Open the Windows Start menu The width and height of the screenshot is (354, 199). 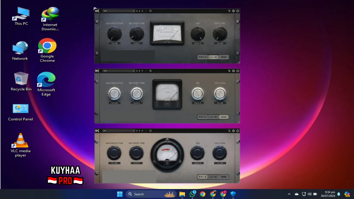(x=120, y=194)
